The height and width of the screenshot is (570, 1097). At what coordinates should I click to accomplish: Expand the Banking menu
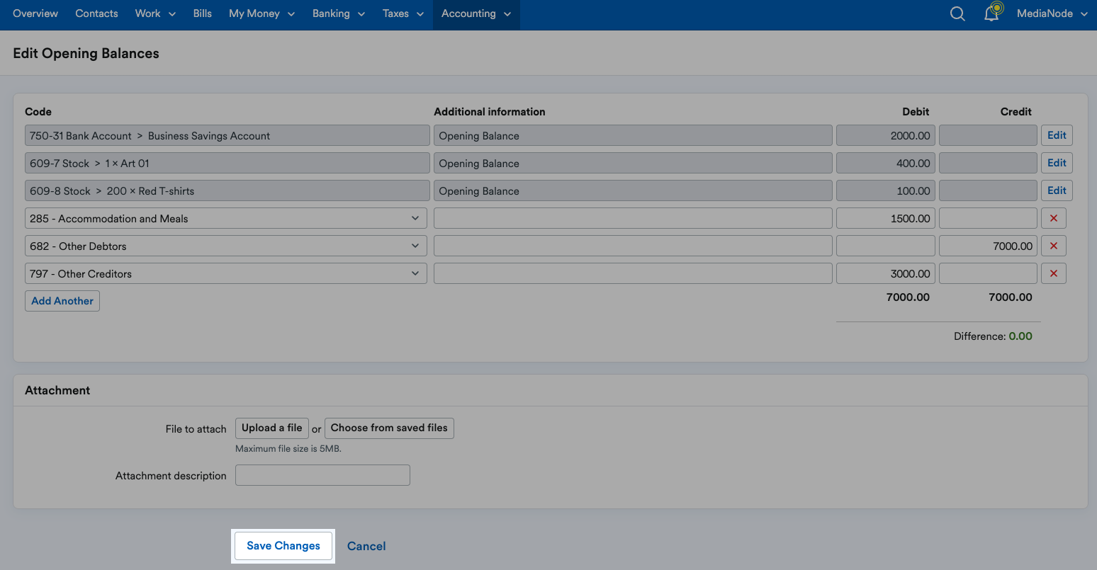[x=339, y=13]
